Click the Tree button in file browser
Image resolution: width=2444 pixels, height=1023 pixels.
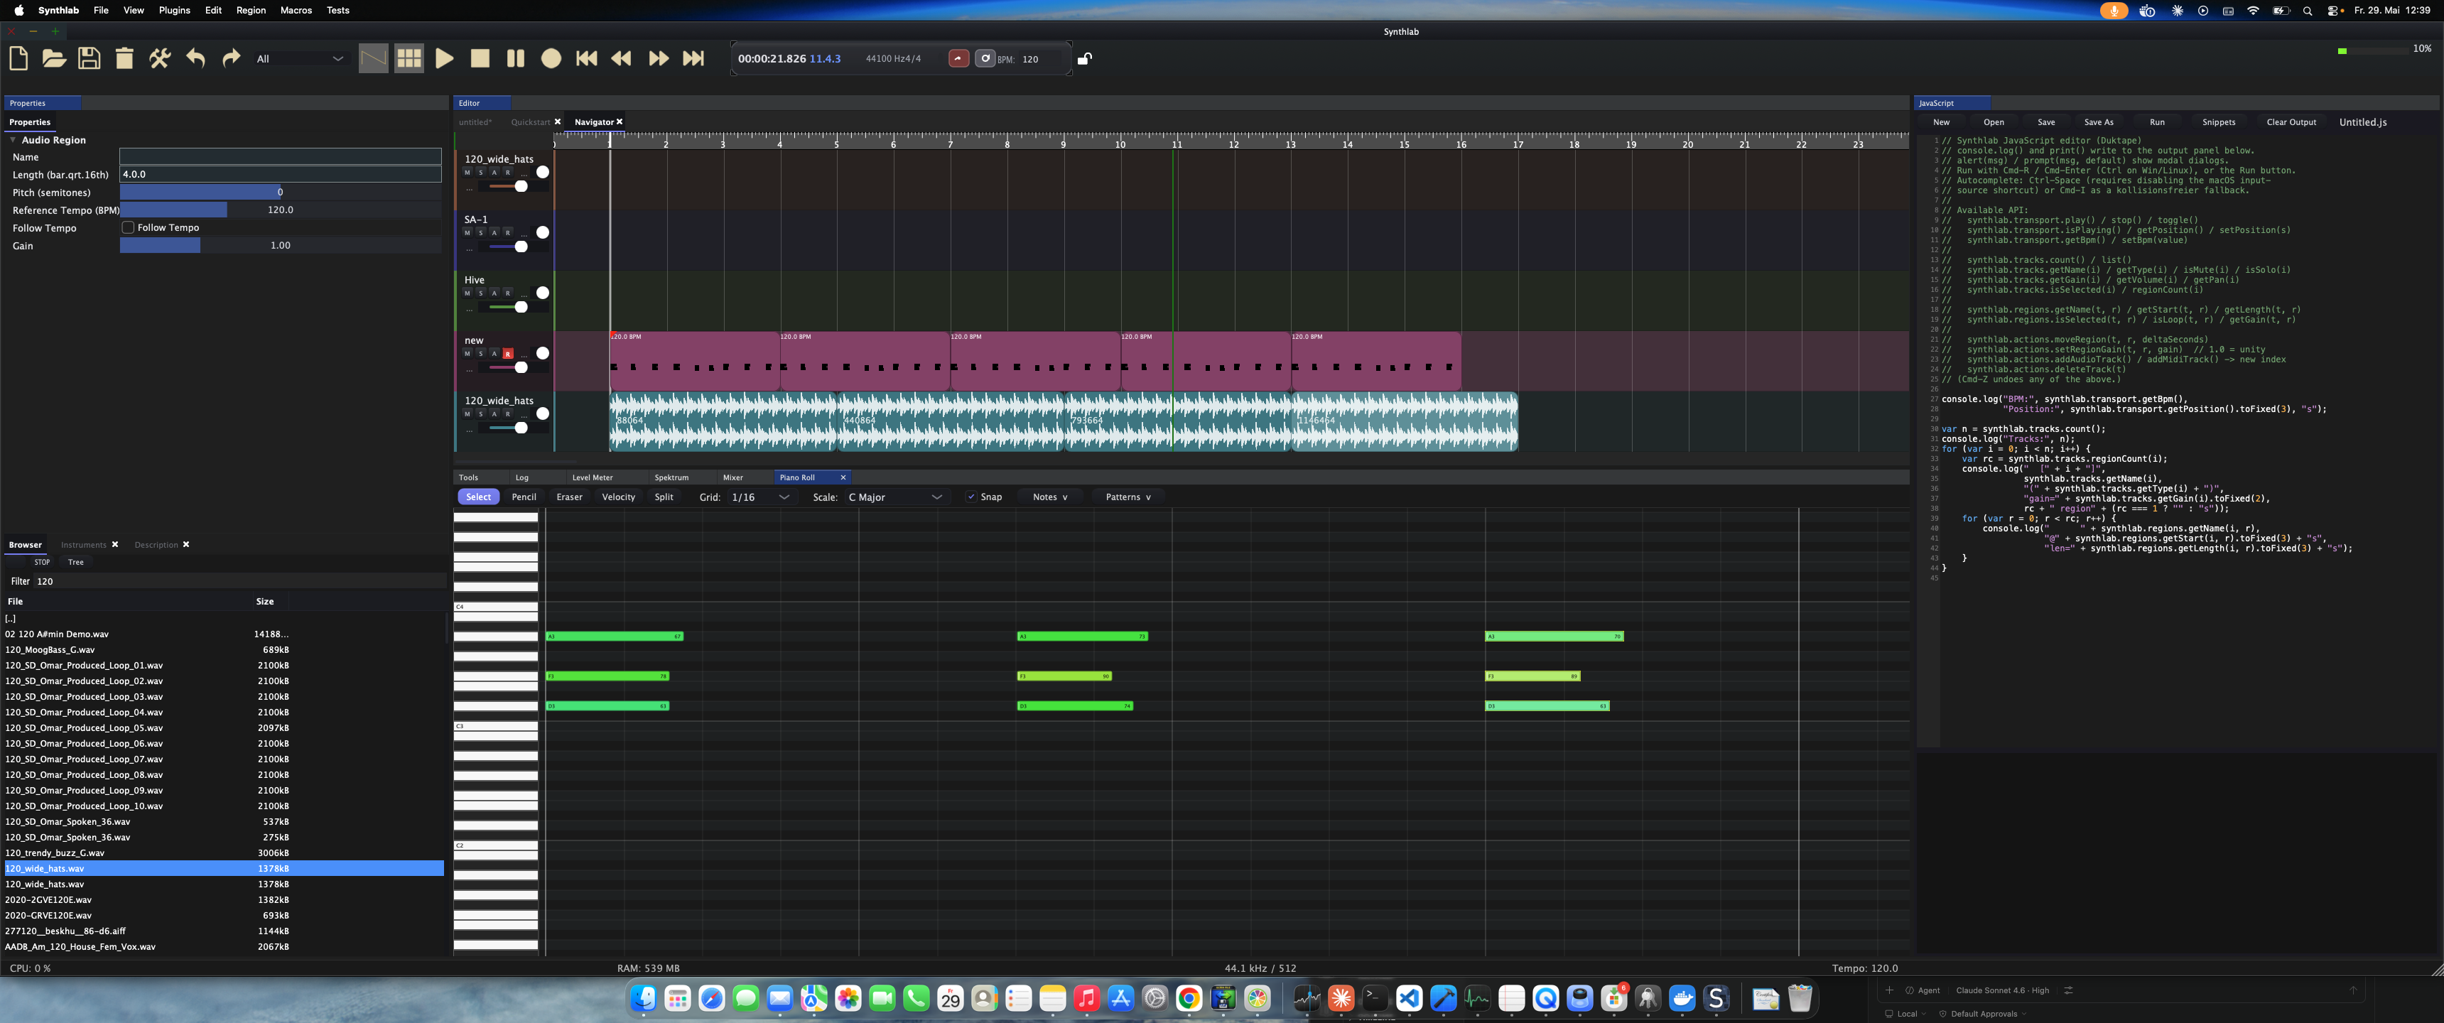(76, 562)
